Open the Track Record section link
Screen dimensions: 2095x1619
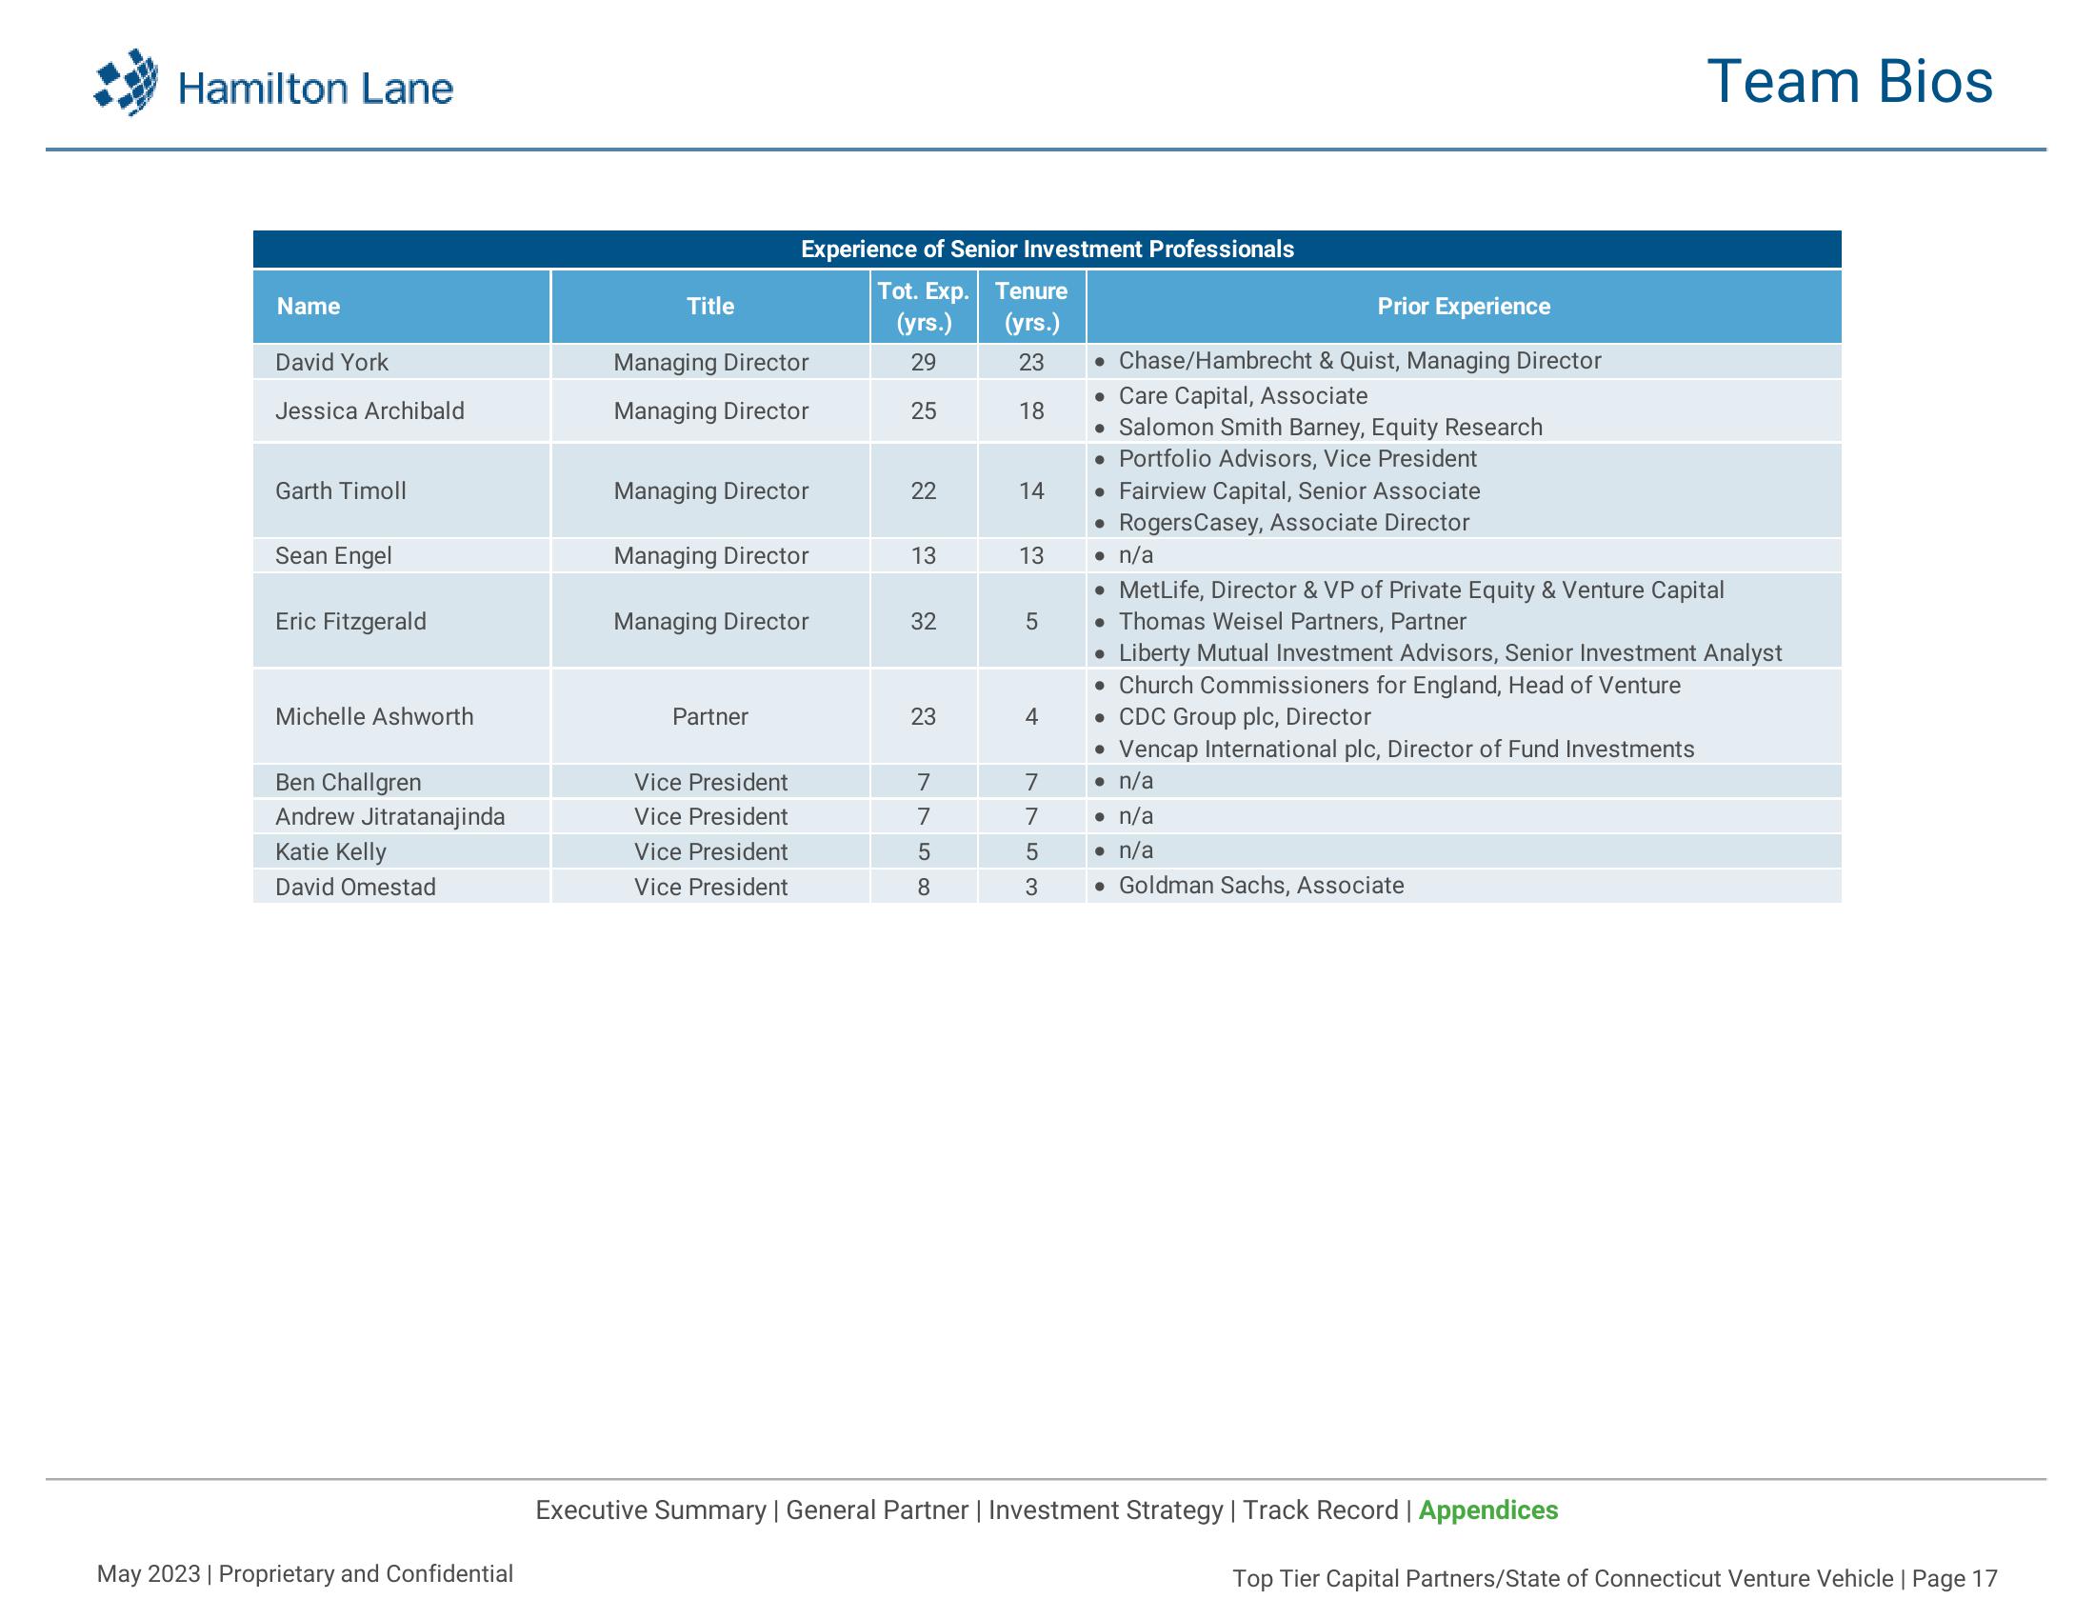click(x=1320, y=1509)
